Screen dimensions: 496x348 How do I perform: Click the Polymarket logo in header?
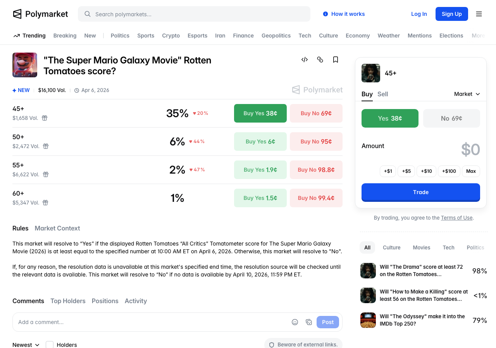40,14
